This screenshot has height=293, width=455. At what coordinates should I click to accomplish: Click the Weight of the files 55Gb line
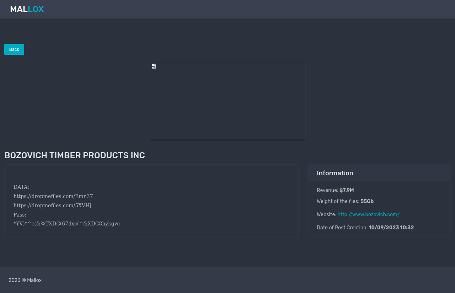(345, 201)
